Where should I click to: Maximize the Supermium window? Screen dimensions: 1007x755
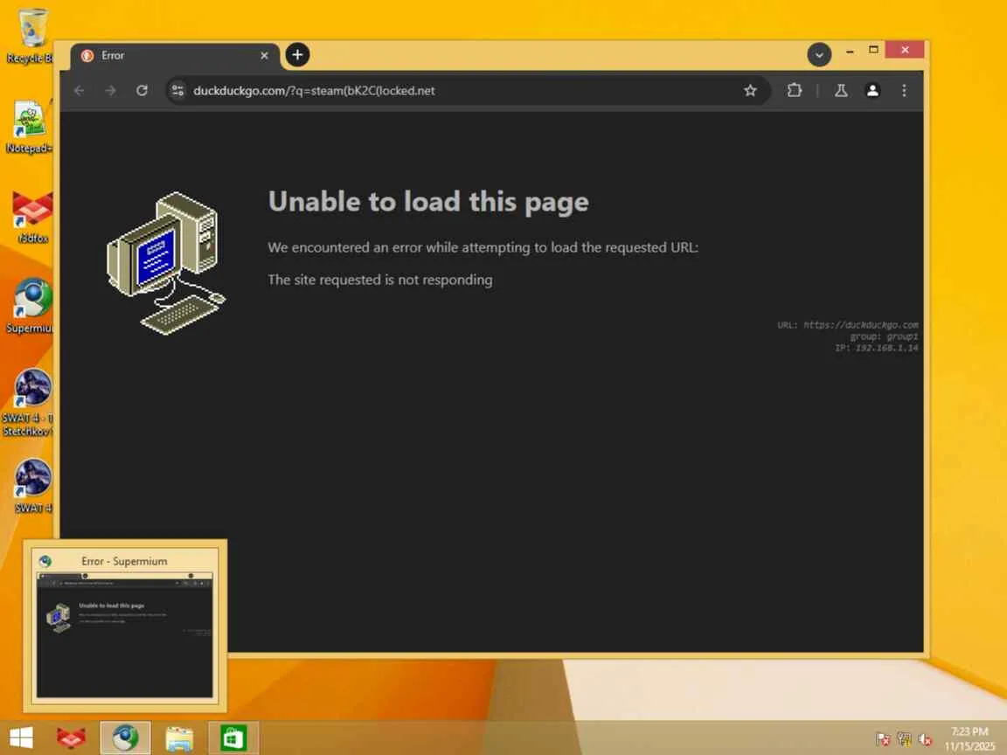pos(873,50)
